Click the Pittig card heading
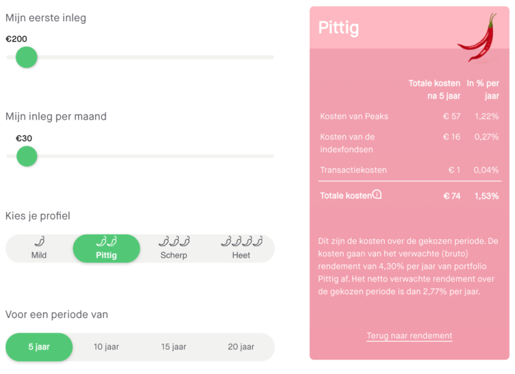This screenshot has height=374, width=515. pyautogui.click(x=338, y=28)
